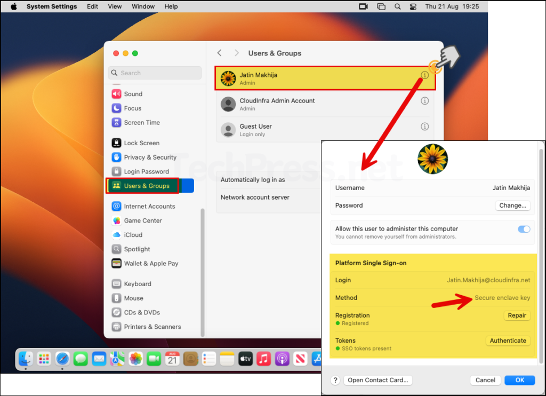Viewport: 546px width, 396px height.
Task: Click Open Contact Card... button
Action: (378, 380)
